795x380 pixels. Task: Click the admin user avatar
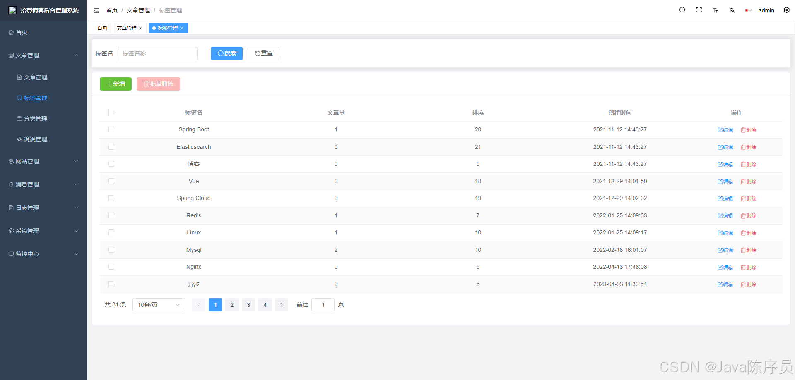[x=749, y=10]
